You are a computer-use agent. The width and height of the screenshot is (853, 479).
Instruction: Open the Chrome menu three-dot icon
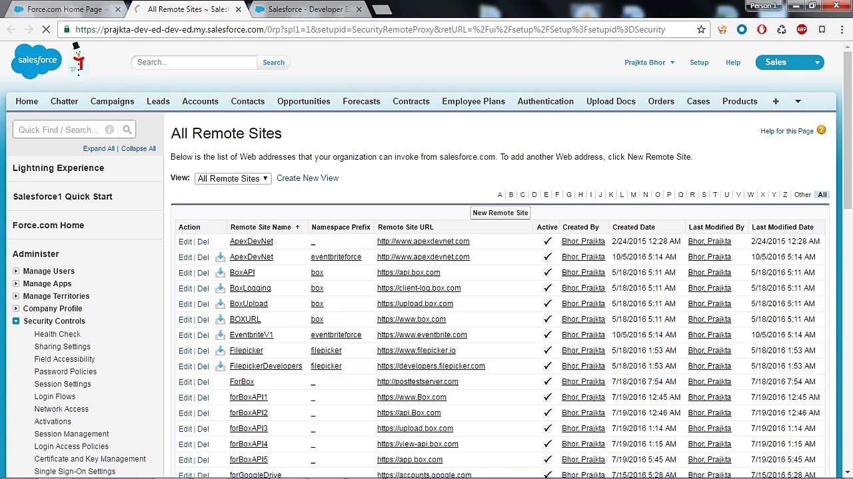click(x=840, y=29)
